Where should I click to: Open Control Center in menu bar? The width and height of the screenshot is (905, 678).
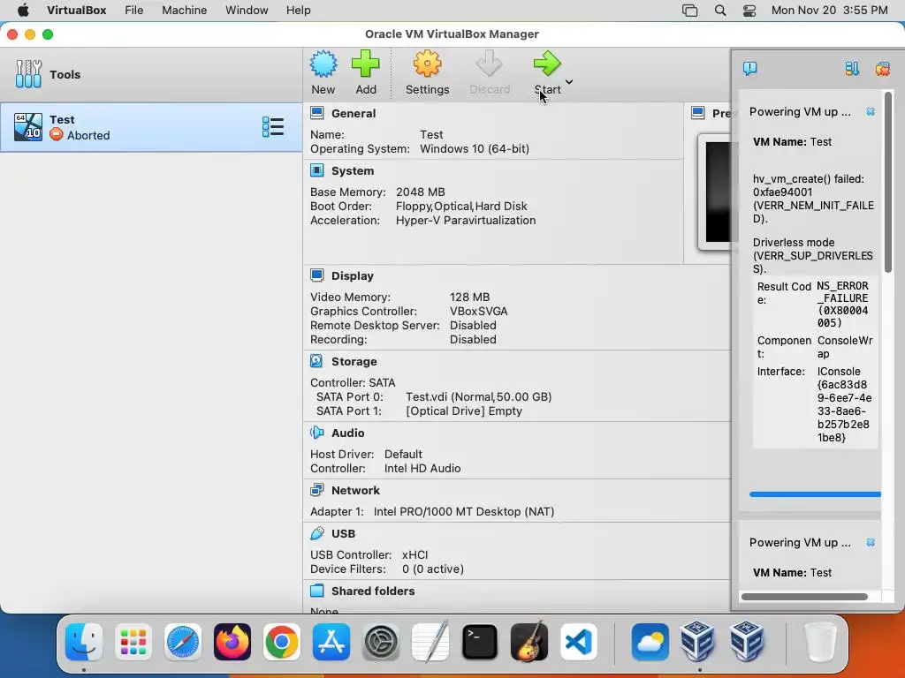(749, 11)
